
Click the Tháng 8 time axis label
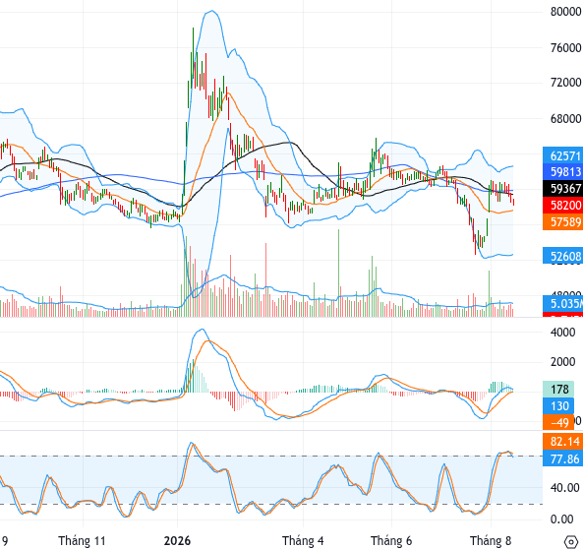click(491, 541)
